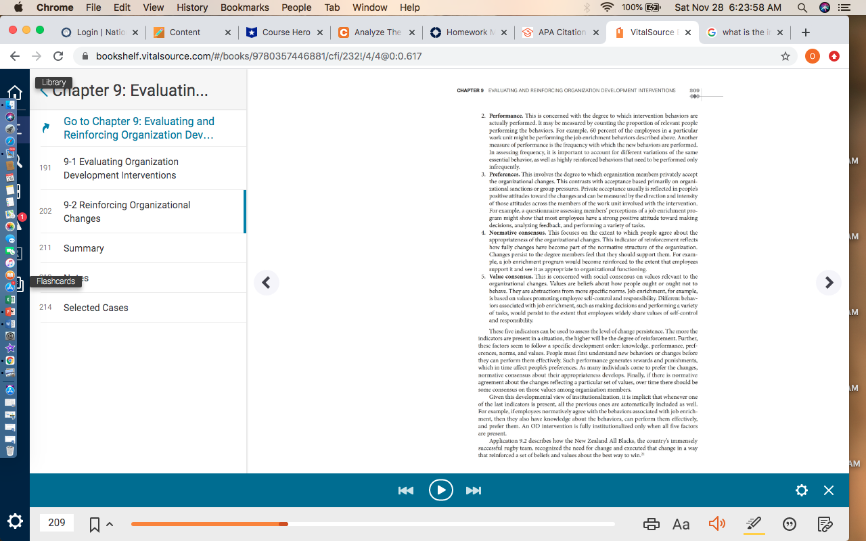Open the Library home icon
This screenshot has width=866, height=541.
15,93
